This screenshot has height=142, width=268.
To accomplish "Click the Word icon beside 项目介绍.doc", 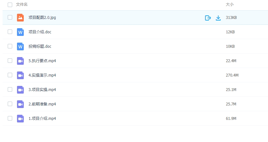I will click(21, 32).
